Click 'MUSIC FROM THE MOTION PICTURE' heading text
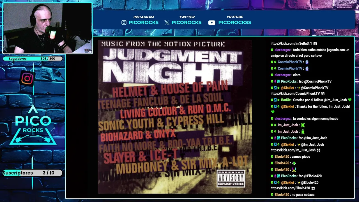Screen dimensions: 359x202 (163, 44)
